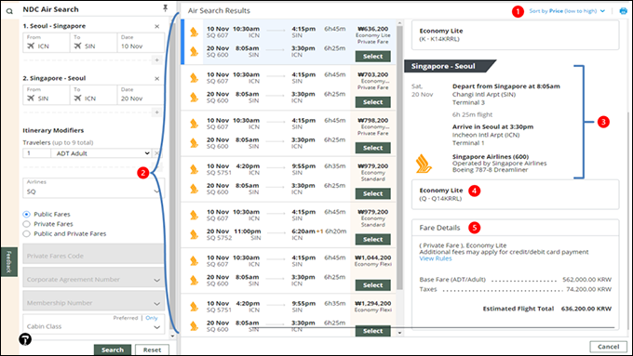
Task: Select the ₩703,200 private fare
Action: pos(372,102)
